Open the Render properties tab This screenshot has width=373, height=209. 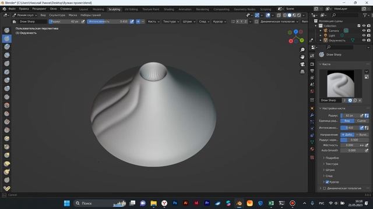(x=312, y=64)
